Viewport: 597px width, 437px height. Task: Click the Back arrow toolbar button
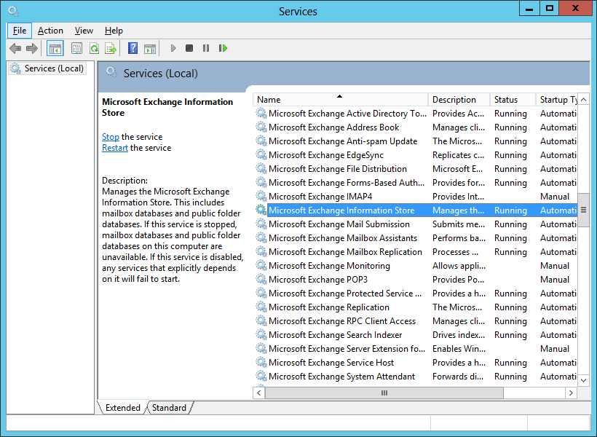15,48
